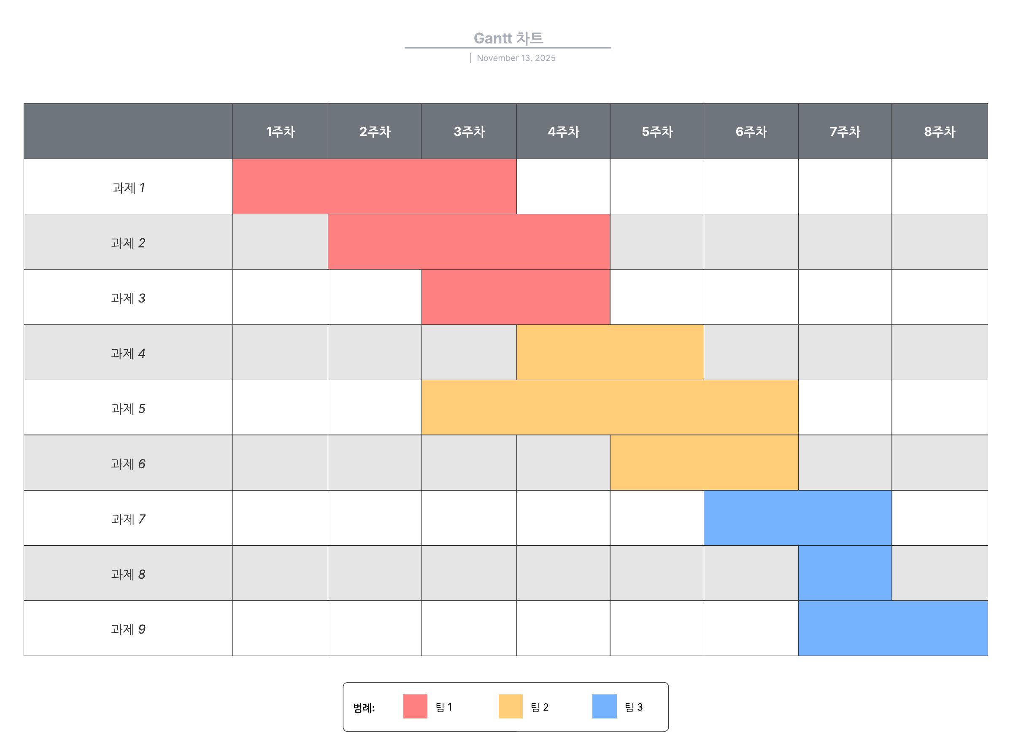The image size is (1013, 756).
Task: Select the blue bar for 과제 9
Action: pyautogui.click(x=893, y=628)
